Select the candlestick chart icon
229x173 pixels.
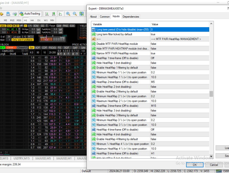pyautogui.click(x=53, y=14)
